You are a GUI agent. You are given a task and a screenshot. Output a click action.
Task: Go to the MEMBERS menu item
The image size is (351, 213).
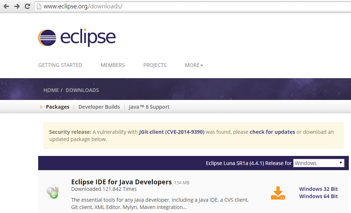pyautogui.click(x=113, y=65)
